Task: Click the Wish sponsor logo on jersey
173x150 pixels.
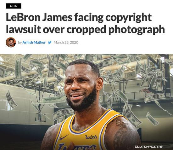Action: (91, 137)
